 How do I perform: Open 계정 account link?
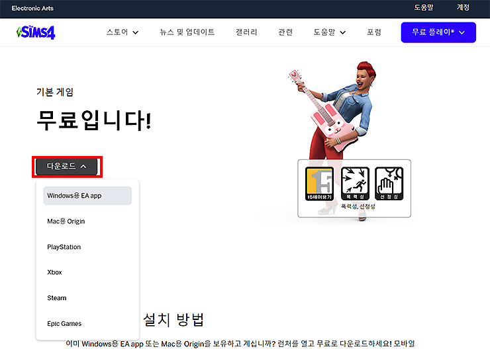pyautogui.click(x=463, y=7)
